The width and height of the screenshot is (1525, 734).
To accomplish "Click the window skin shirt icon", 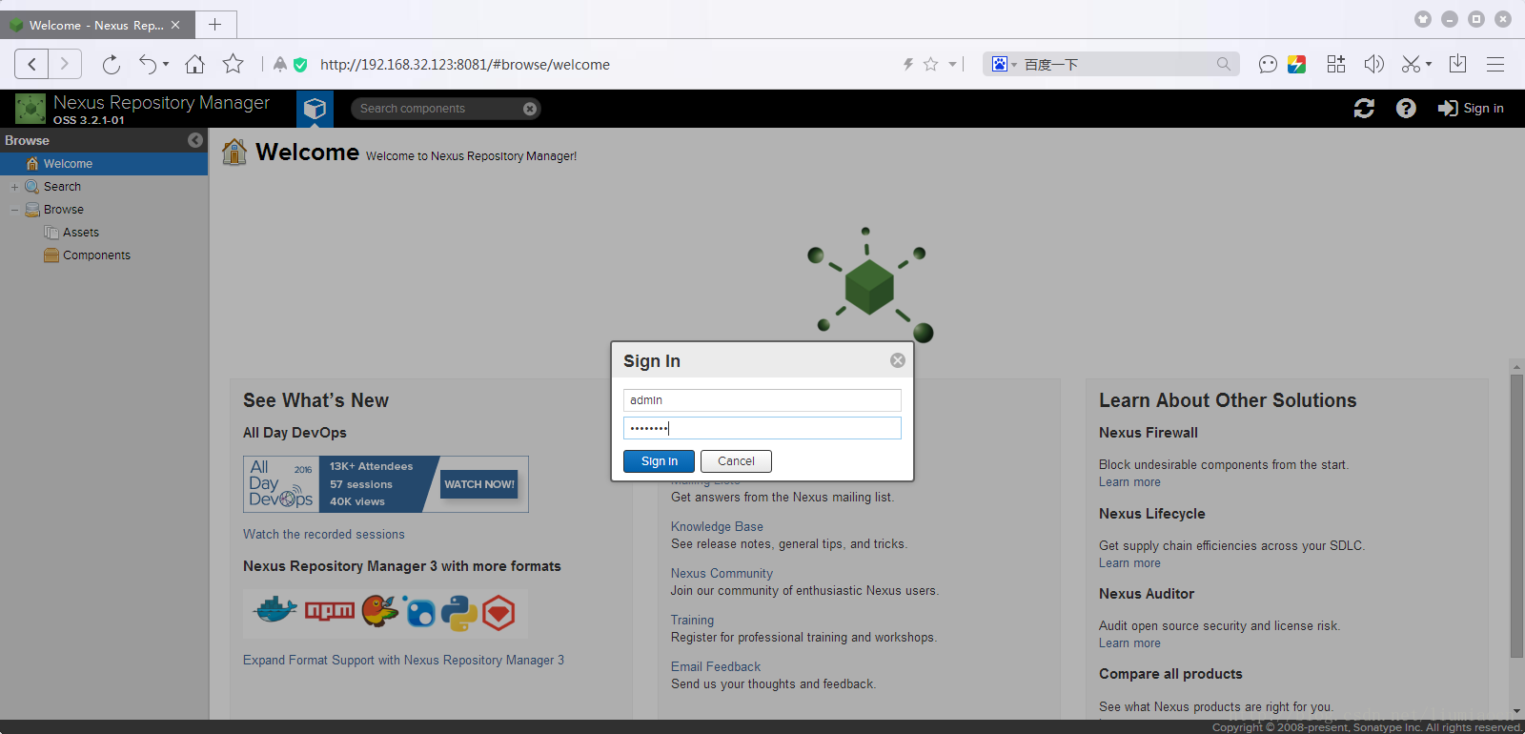I will [1423, 19].
